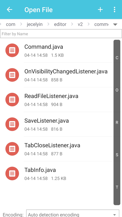Focus the Filter by Name field
The width and height of the screenshot is (122, 217).
coord(61,34)
